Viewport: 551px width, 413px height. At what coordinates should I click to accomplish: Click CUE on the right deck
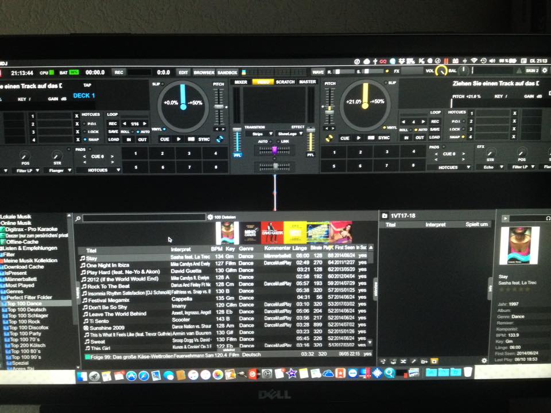click(345, 138)
